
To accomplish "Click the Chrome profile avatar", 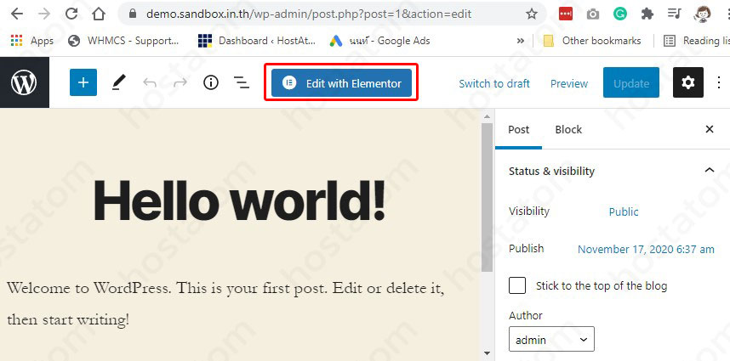I will (702, 14).
